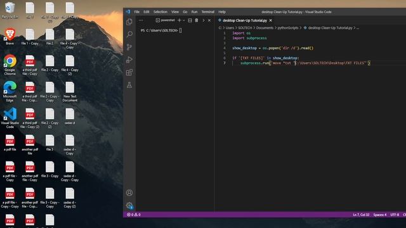The width and height of the screenshot is (406, 228).
Task: Click the SOLTECH breadcrumb segment
Action: (x=245, y=28)
